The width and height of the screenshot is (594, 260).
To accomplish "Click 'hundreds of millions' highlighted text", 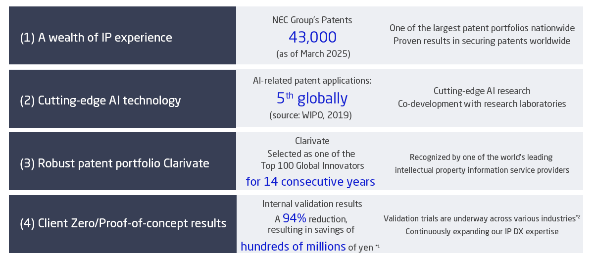I will pyautogui.click(x=293, y=246).
